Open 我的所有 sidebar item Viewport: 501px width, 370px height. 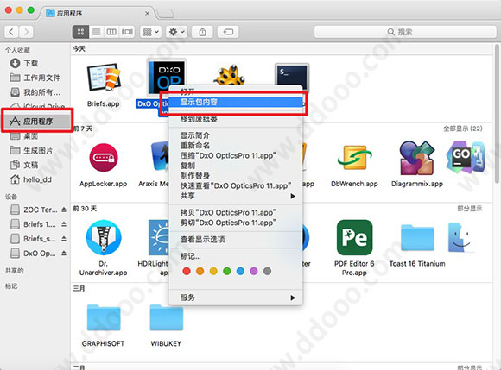(x=35, y=92)
